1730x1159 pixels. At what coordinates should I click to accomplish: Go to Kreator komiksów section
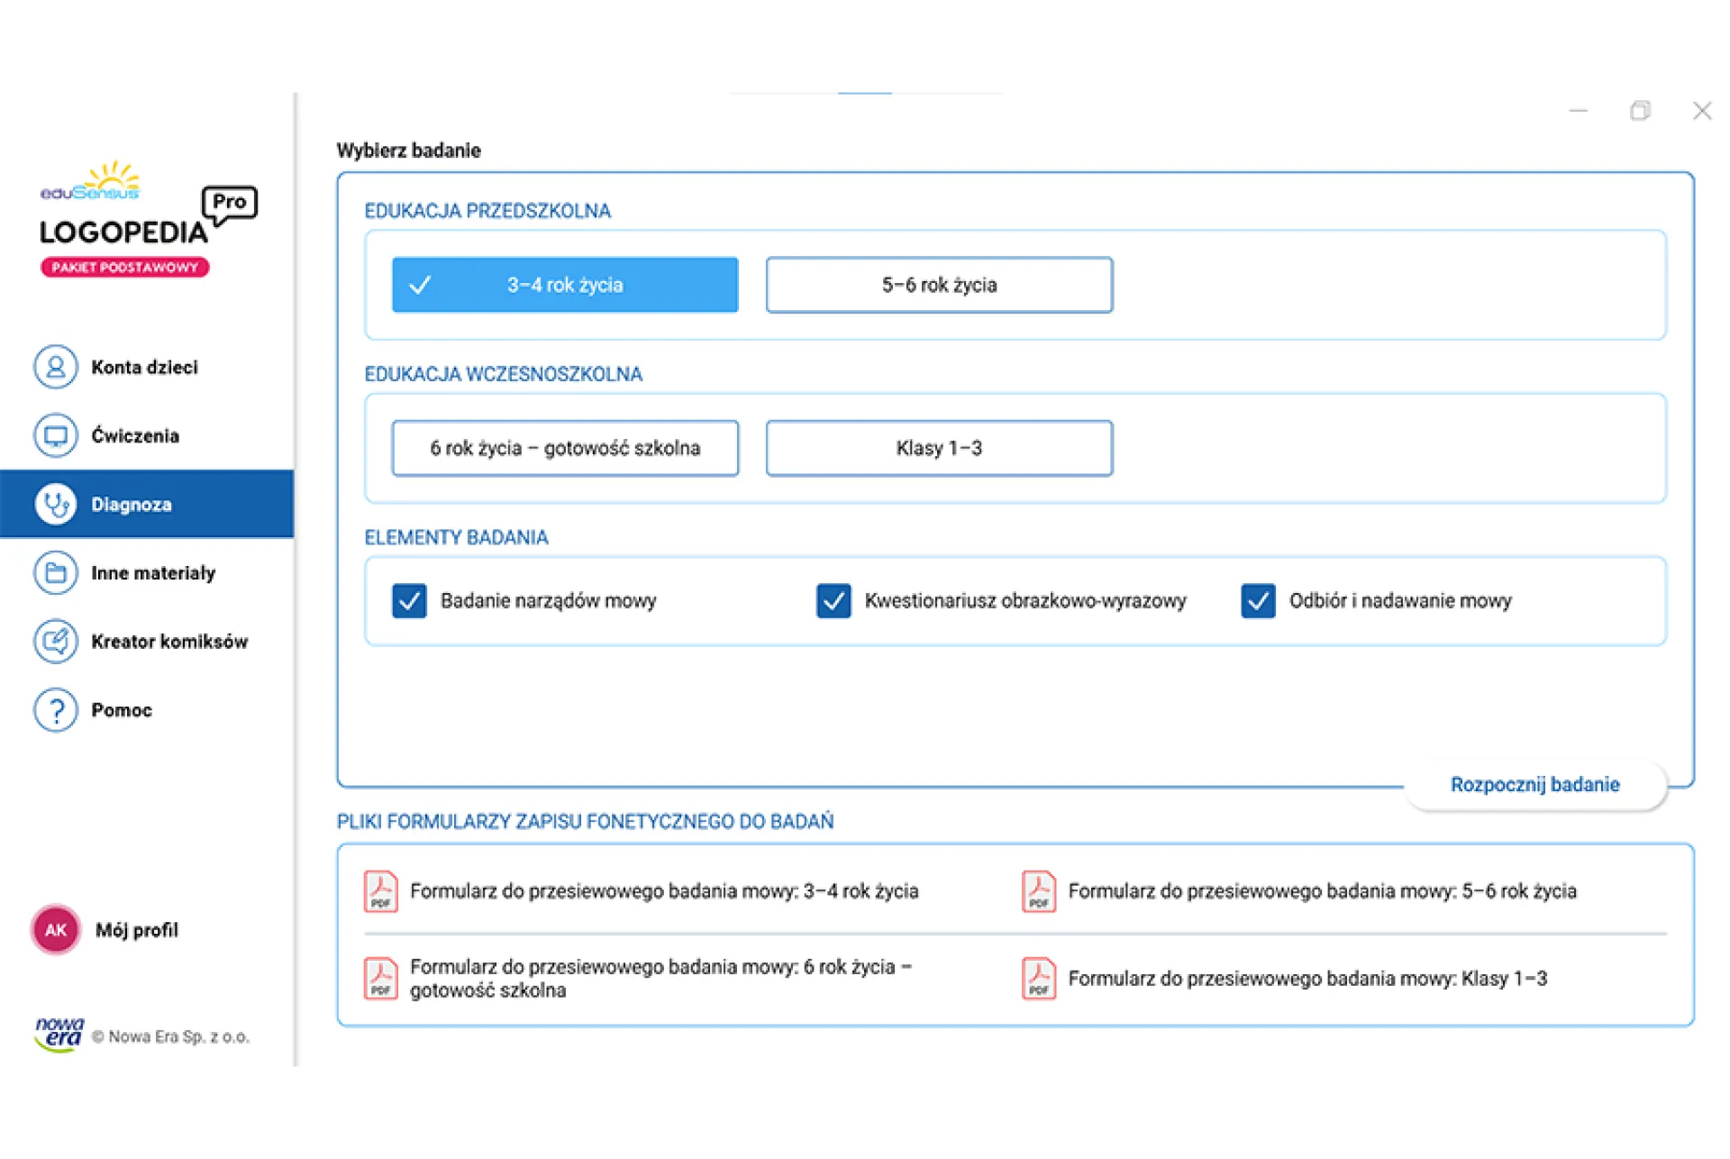tap(169, 642)
